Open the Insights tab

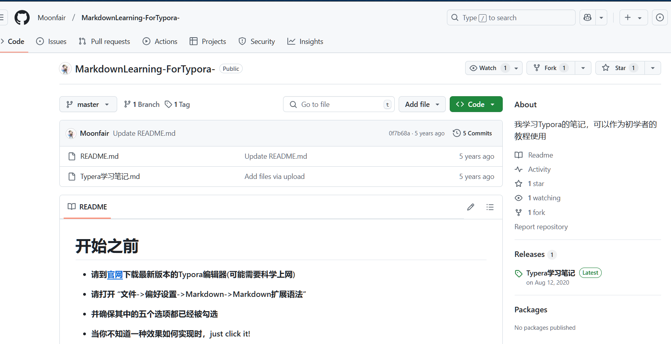(x=305, y=42)
